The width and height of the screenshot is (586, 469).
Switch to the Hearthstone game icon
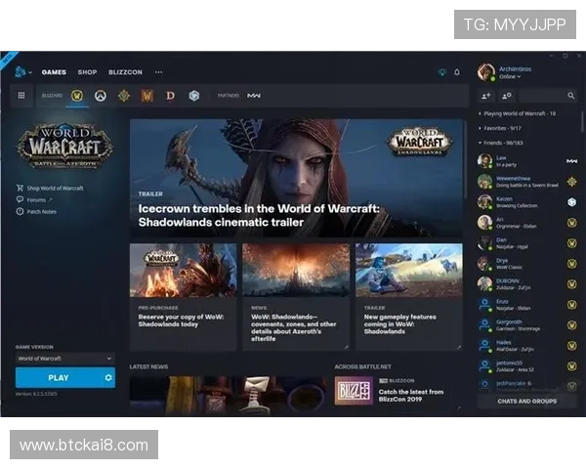pyautogui.click(x=123, y=96)
